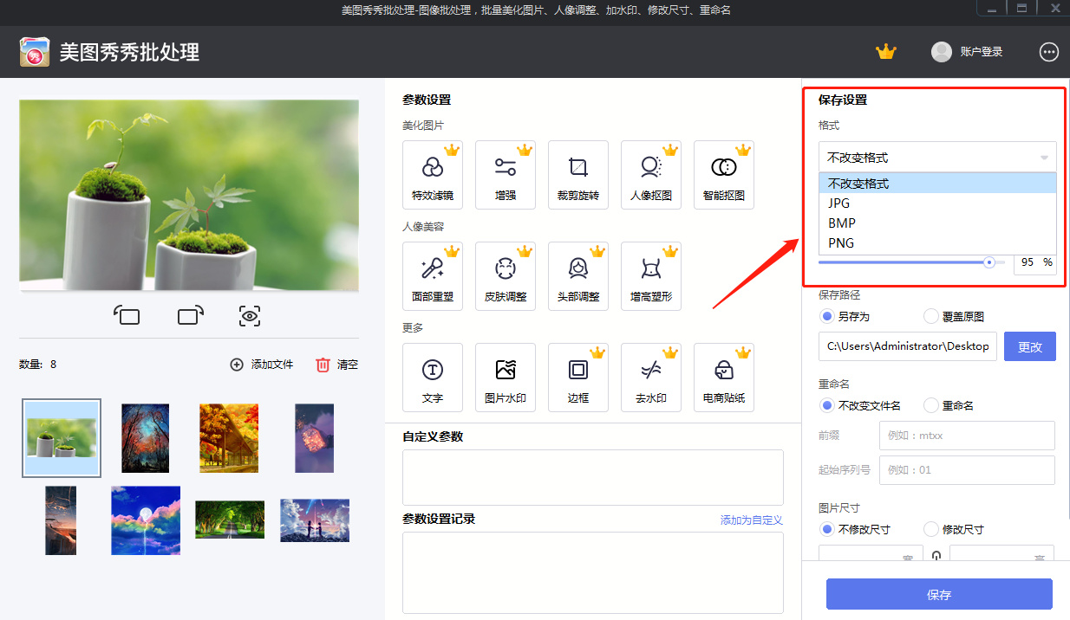
Task: Click the 自定义参数 custom parameters box
Action: [593, 477]
